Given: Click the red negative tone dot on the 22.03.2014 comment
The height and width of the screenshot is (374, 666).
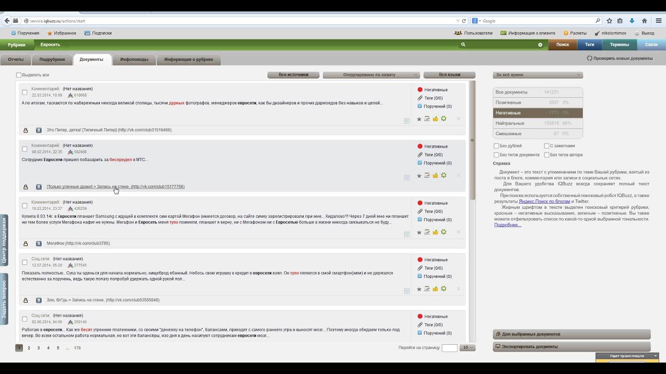Looking at the screenshot, I should [x=420, y=90].
